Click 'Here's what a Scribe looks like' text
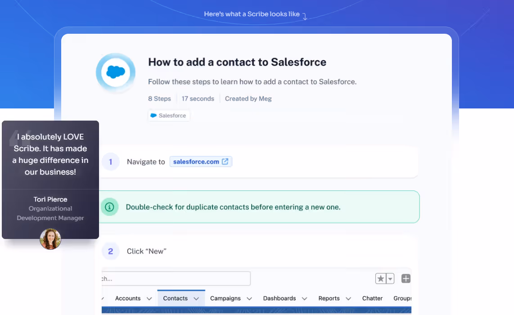 coord(252,14)
